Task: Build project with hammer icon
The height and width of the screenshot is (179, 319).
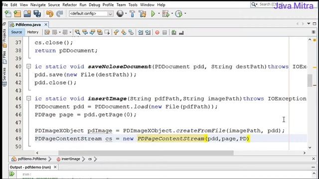Action: 132,13
